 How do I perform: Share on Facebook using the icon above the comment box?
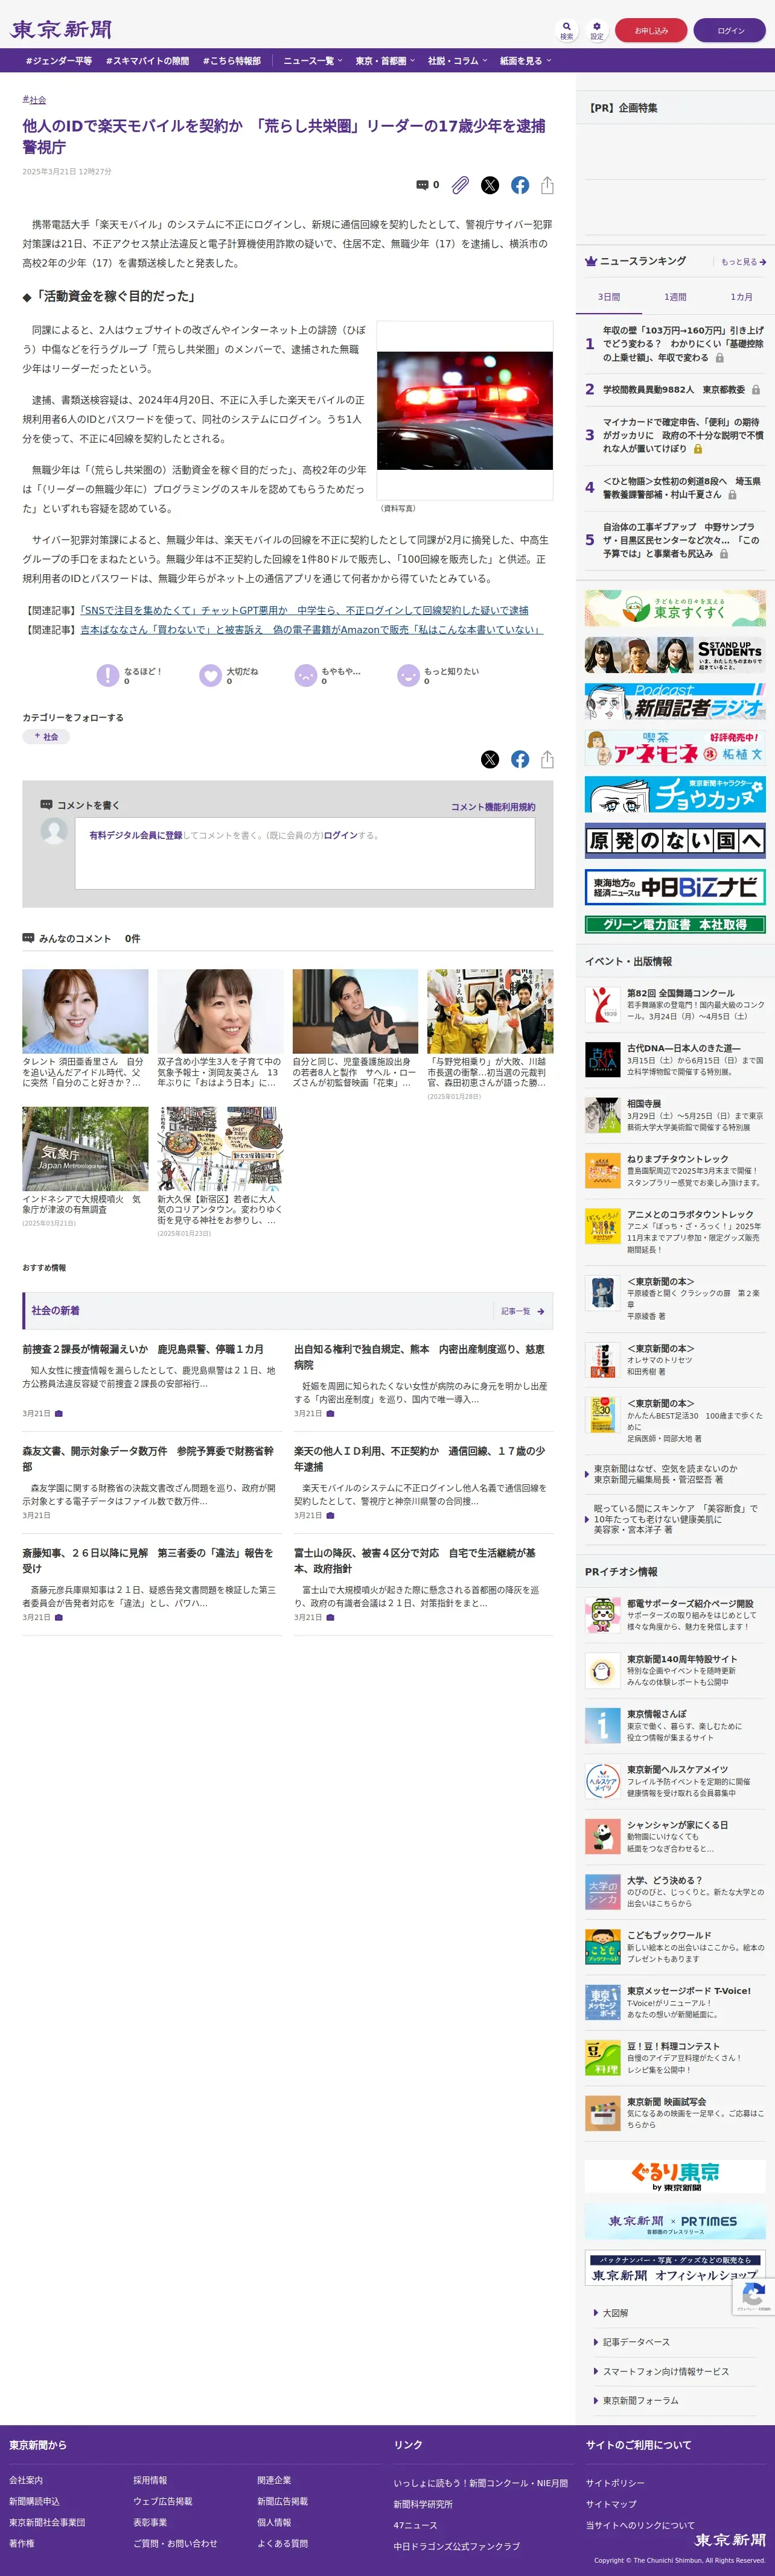(520, 759)
